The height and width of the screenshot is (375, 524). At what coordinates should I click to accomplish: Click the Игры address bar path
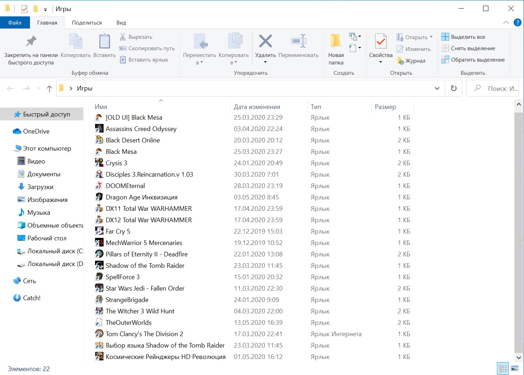[85, 88]
